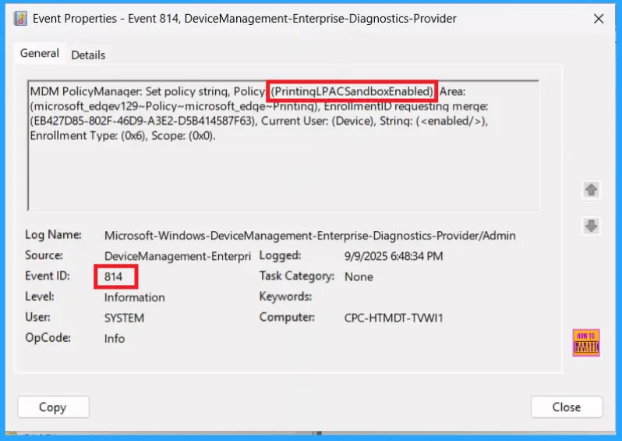Select the General tab
The height and width of the screenshot is (441, 622).
[39, 53]
